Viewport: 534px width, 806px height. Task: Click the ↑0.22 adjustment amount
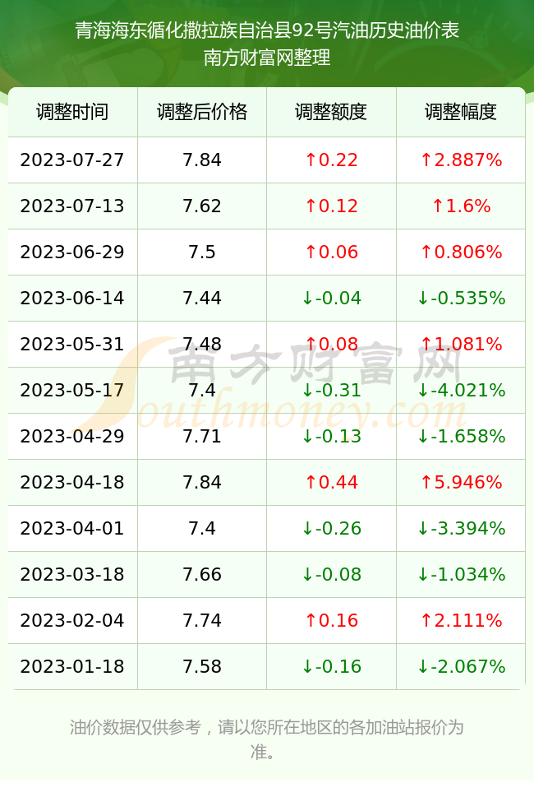pyautogui.click(x=331, y=160)
